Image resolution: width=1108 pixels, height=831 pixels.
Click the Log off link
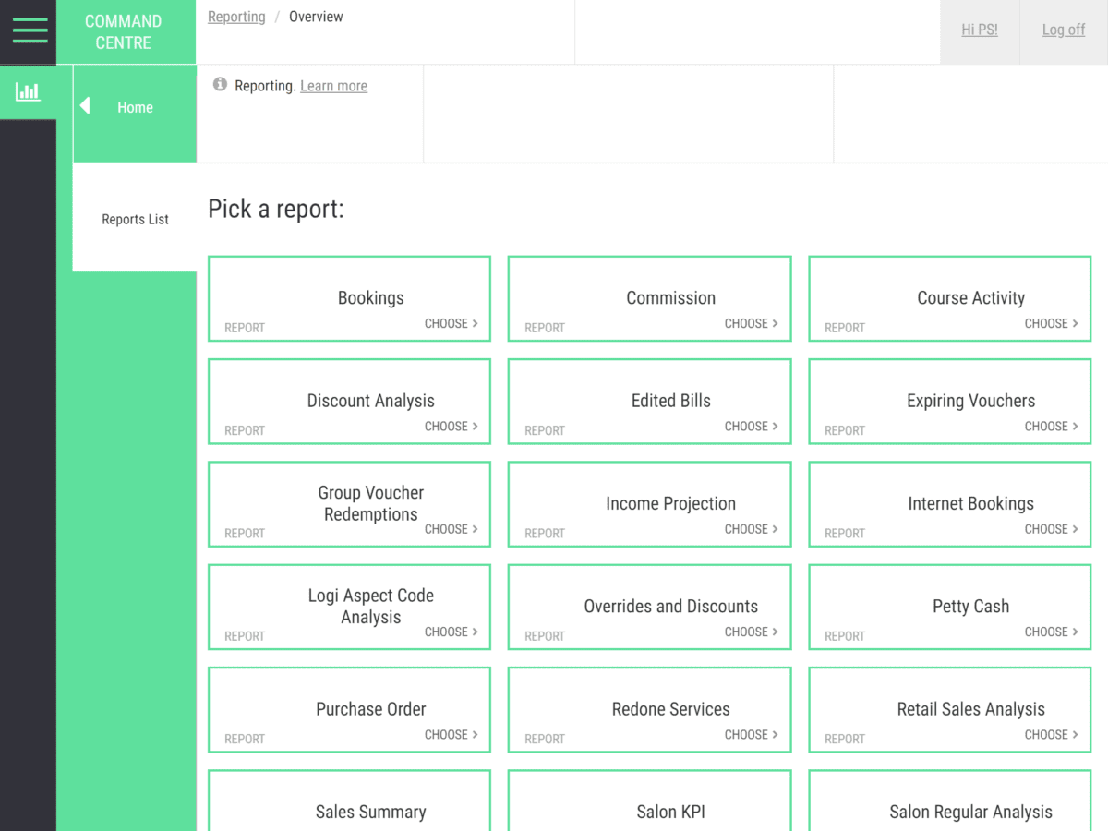[x=1063, y=30]
